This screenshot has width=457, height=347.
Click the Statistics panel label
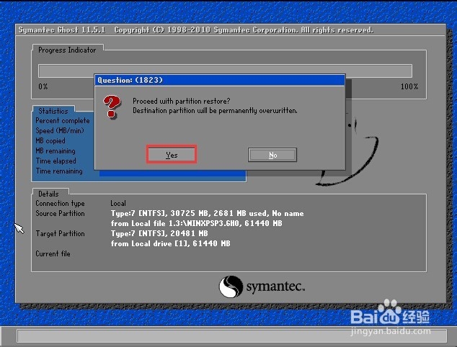tap(53, 111)
